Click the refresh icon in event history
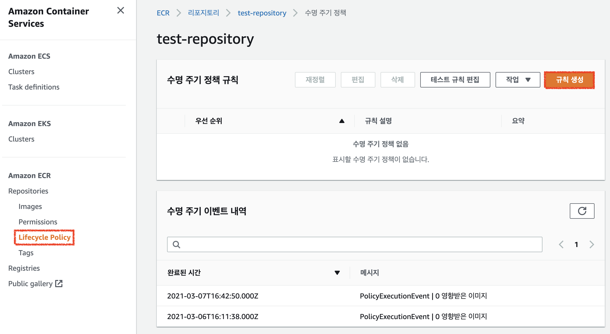This screenshot has width=610, height=334. click(582, 211)
